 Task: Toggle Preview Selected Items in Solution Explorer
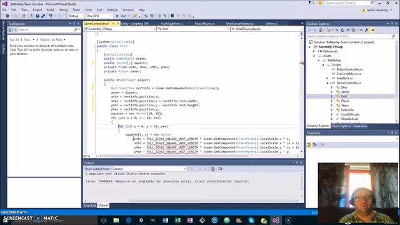coord(372,30)
